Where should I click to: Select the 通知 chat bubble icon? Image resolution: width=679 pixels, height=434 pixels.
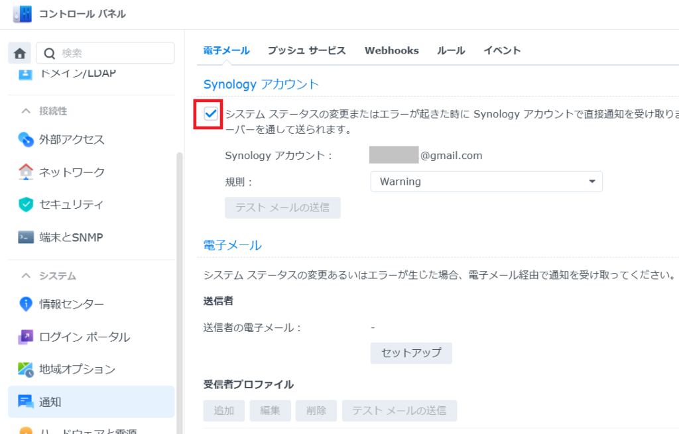coord(26,402)
